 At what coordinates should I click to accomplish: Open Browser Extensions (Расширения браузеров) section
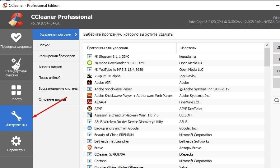coord(57,56)
